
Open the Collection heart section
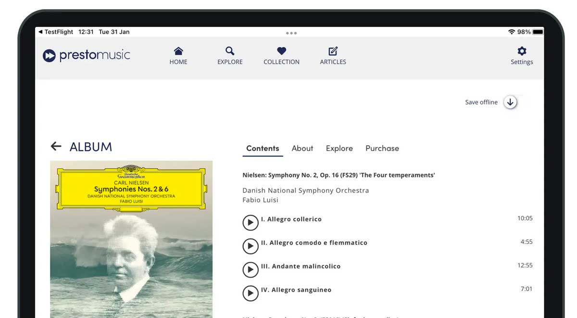tap(281, 56)
